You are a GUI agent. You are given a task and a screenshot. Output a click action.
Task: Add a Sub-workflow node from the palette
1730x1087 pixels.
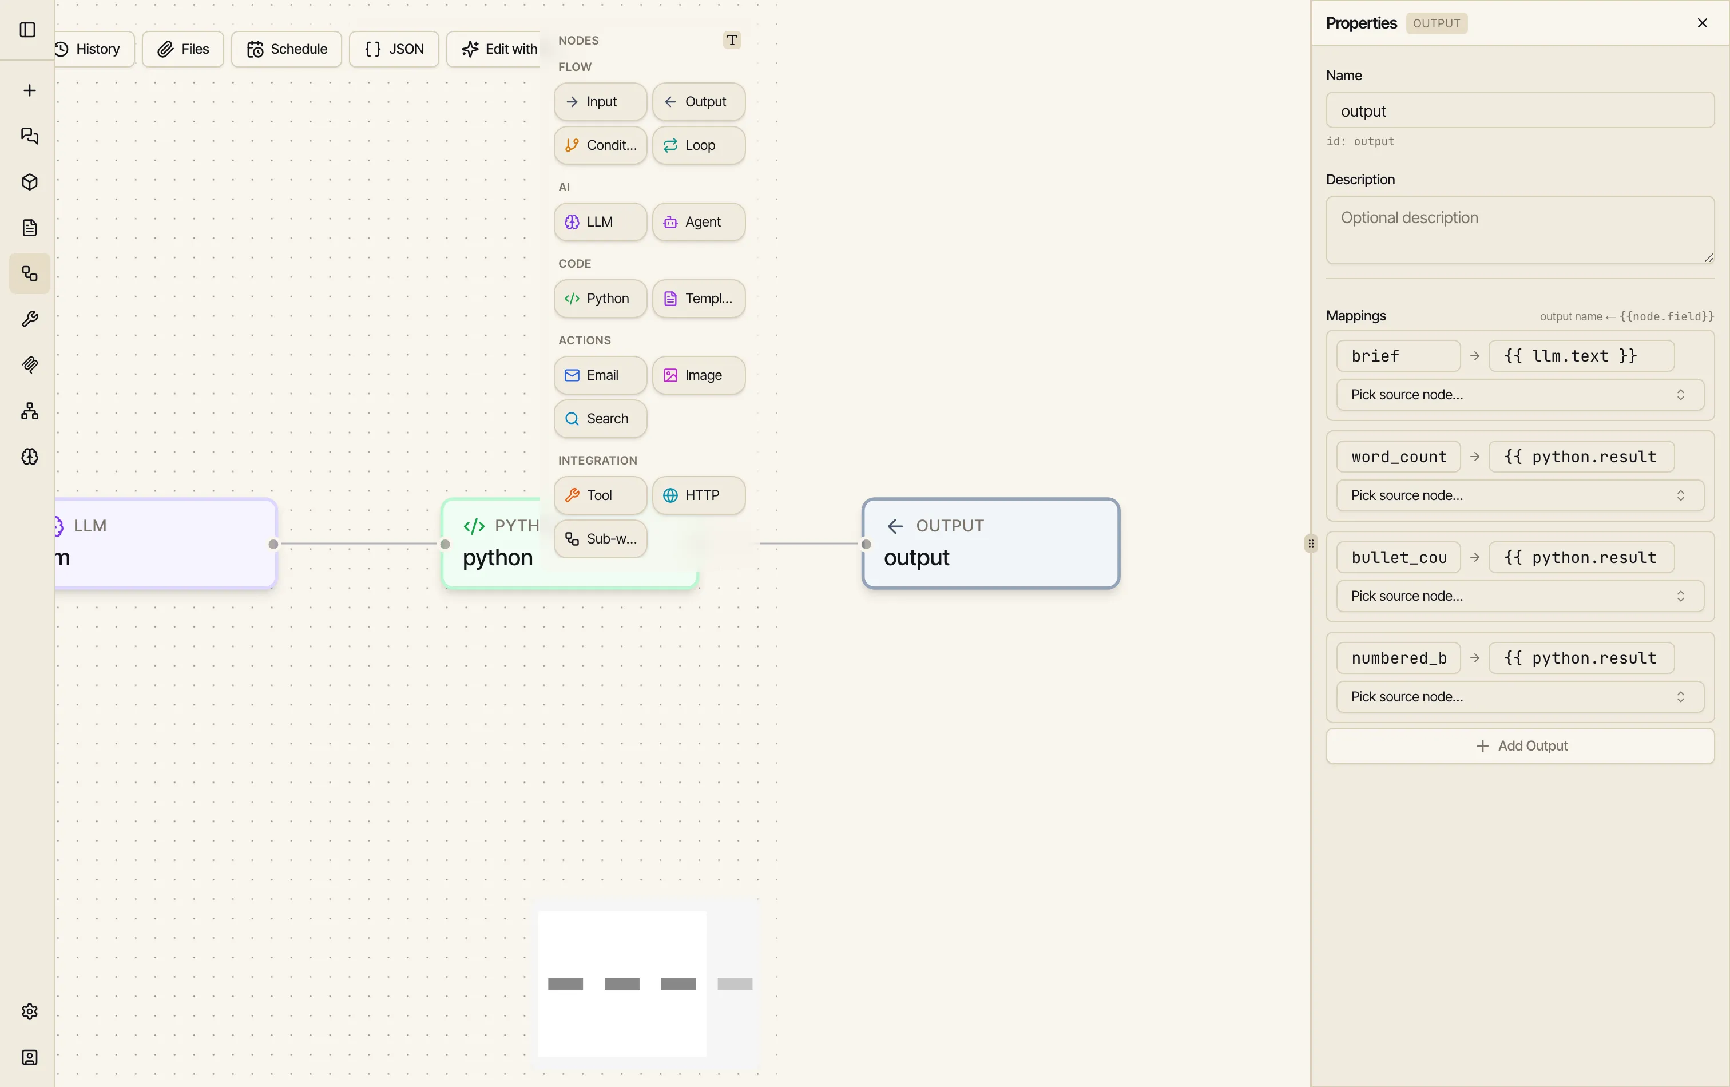click(x=600, y=539)
